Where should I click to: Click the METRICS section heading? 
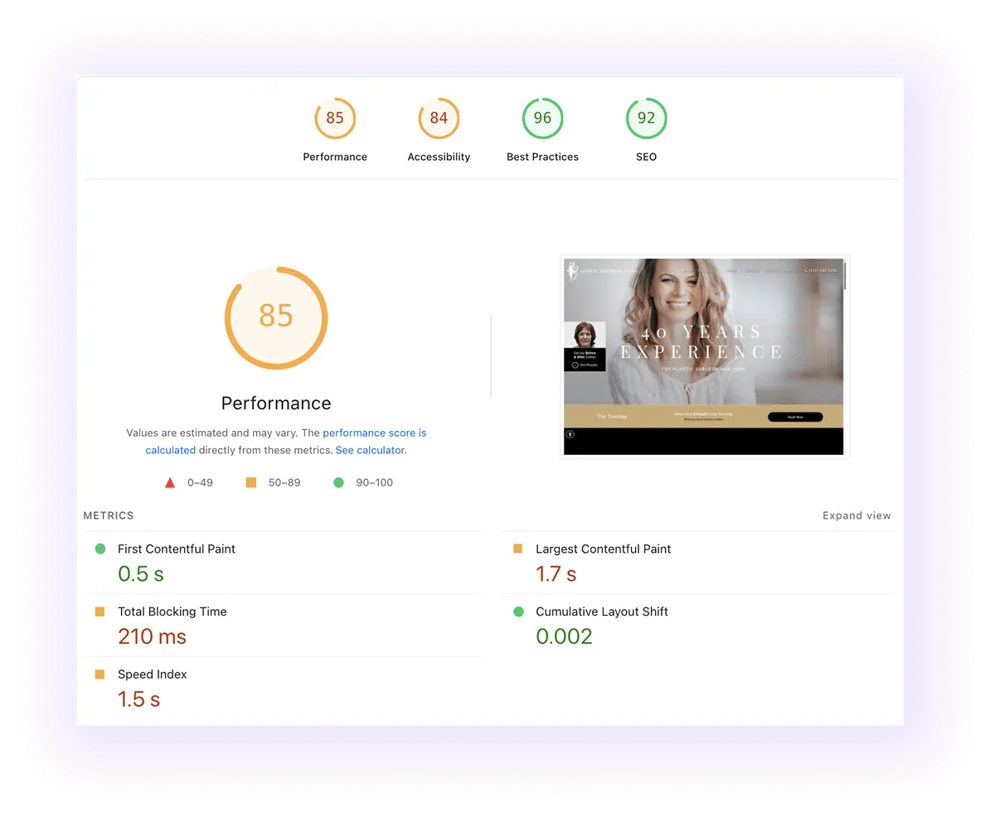pos(108,515)
